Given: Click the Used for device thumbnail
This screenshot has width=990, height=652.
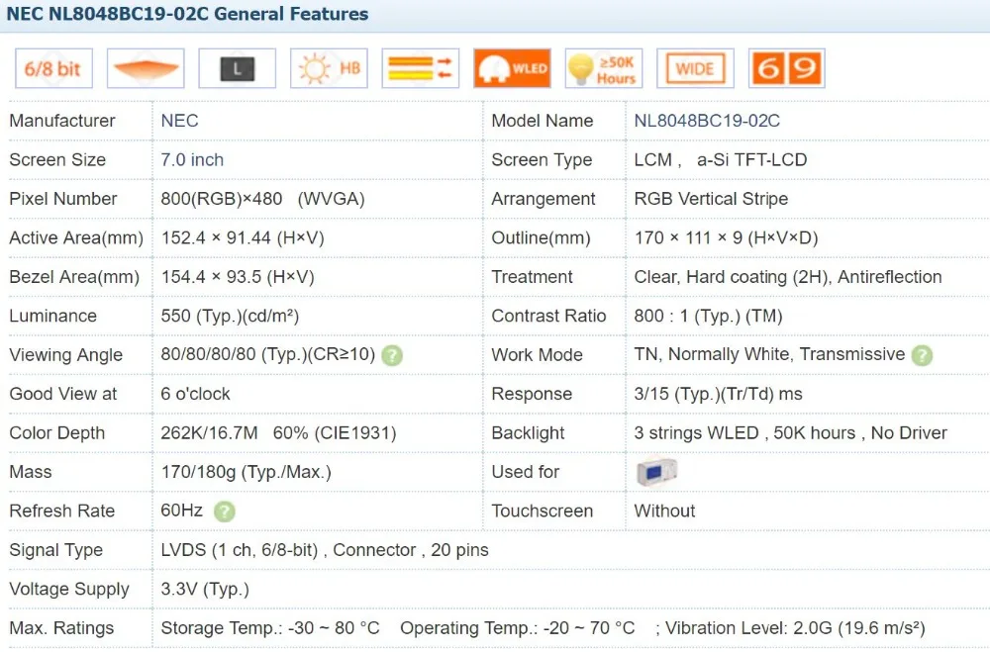Looking at the screenshot, I should tap(656, 472).
